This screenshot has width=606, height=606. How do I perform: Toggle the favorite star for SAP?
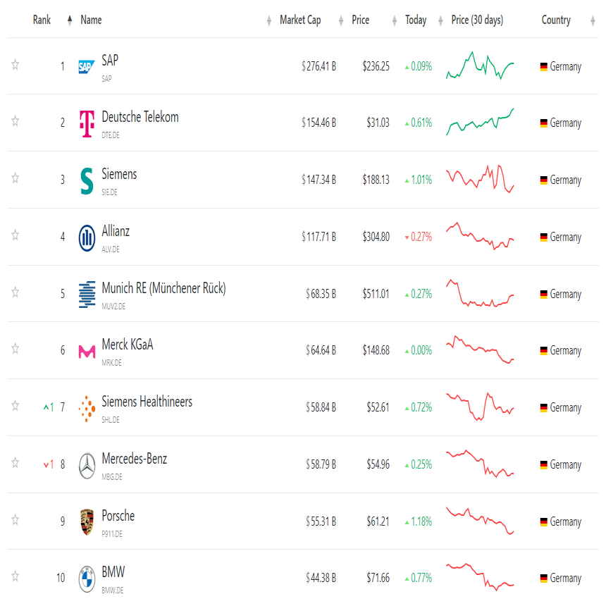[16, 65]
